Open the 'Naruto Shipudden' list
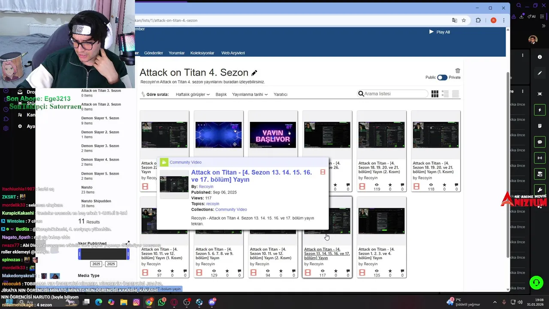This screenshot has width=549, height=309. pyautogui.click(x=96, y=201)
